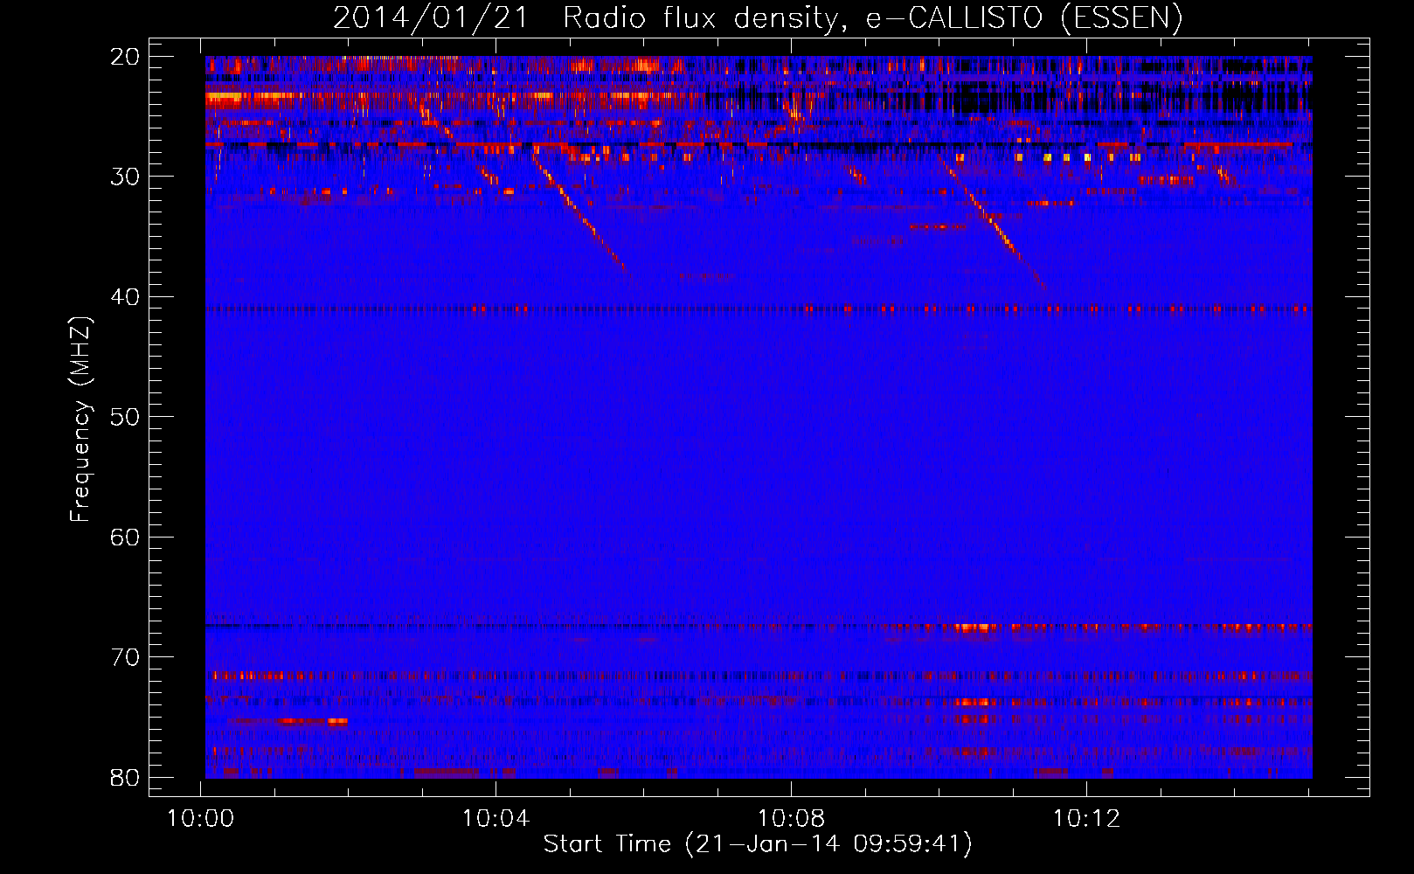Click the '20' frequency tick label
Screen dimensions: 1414x874
click(125, 57)
